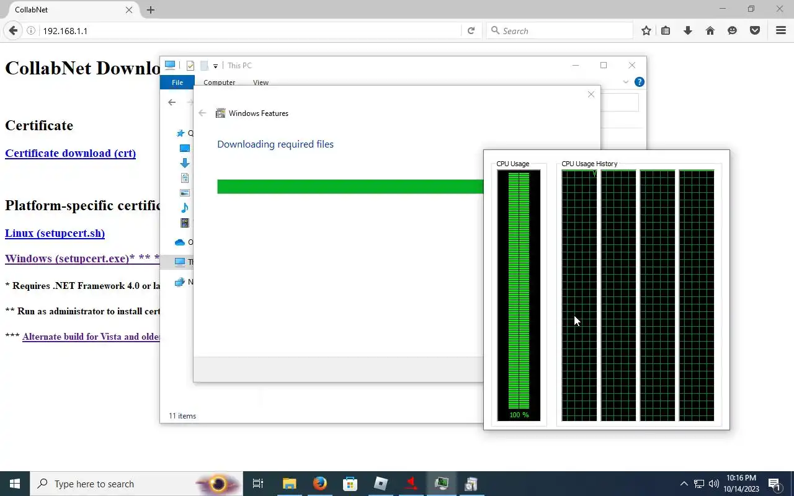Open Action Center notifications icon
Viewport: 794px width, 496px height.
click(x=774, y=484)
